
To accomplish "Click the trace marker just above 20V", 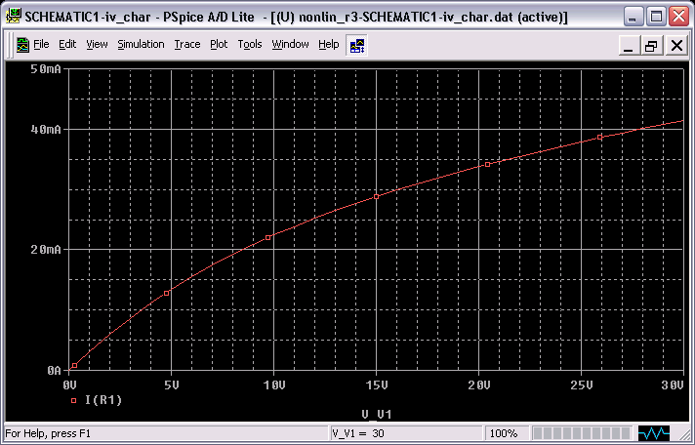I will (487, 165).
